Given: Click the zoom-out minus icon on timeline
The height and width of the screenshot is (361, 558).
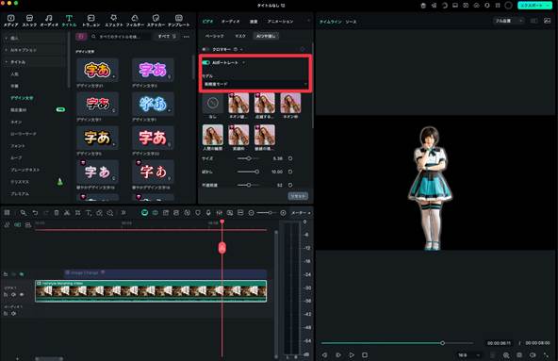Looking at the screenshot, I should (x=252, y=212).
